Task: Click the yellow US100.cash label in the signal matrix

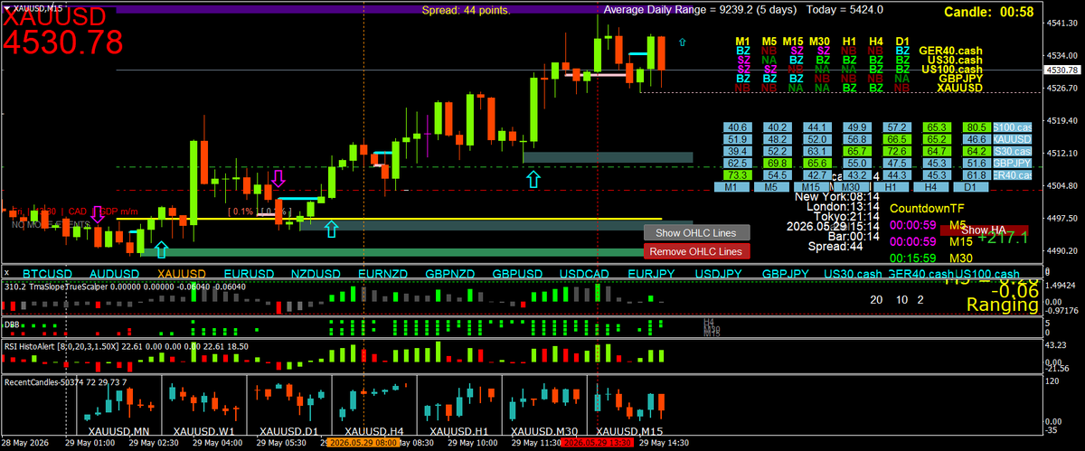Action: 951,69
